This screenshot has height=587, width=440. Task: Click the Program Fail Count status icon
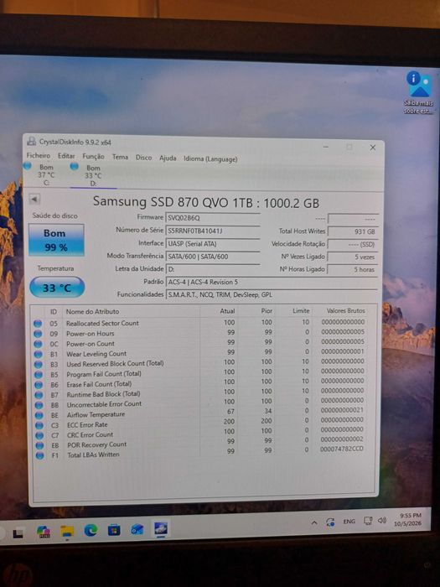[x=39, y=374]
